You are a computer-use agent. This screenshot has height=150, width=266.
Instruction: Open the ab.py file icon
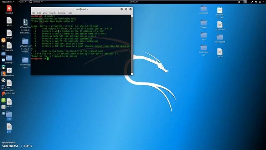(x=9, y=20)
